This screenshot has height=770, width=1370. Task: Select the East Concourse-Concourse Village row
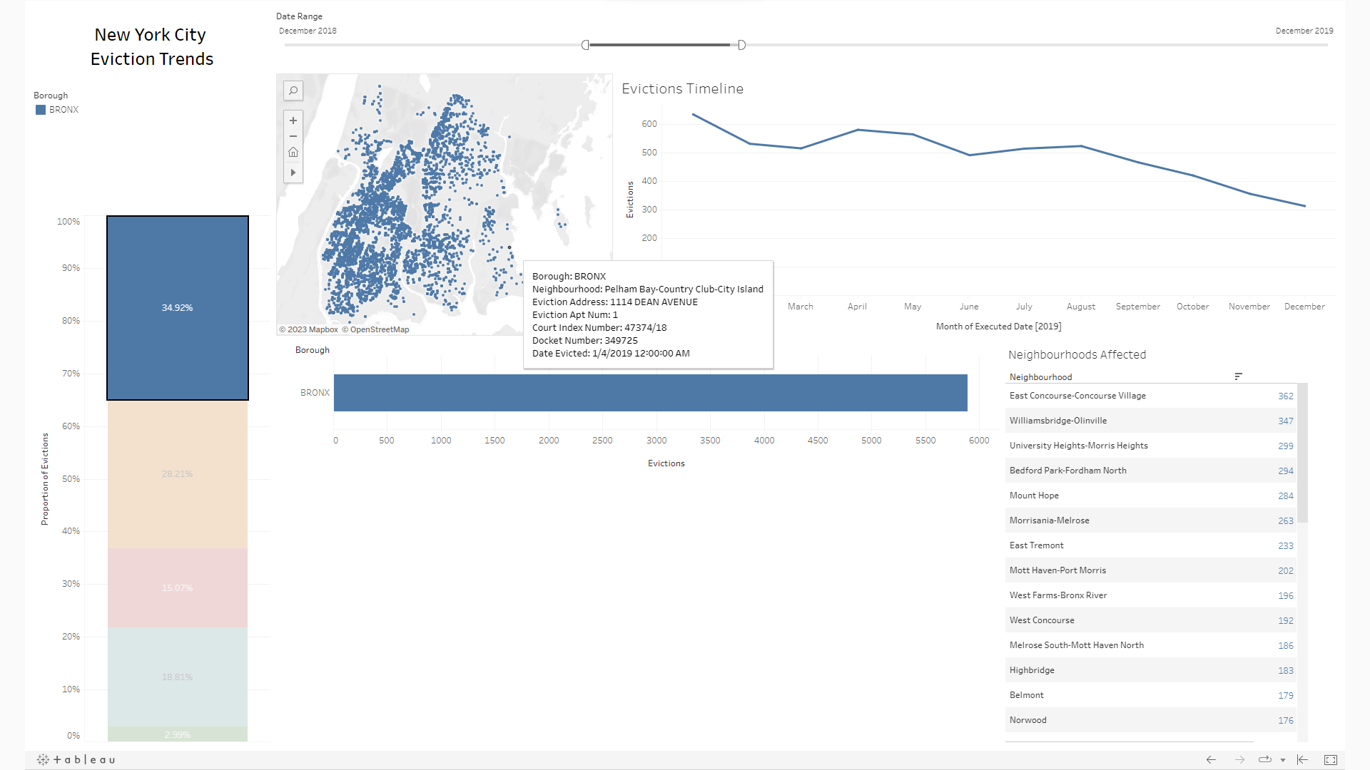[1077, 396]
